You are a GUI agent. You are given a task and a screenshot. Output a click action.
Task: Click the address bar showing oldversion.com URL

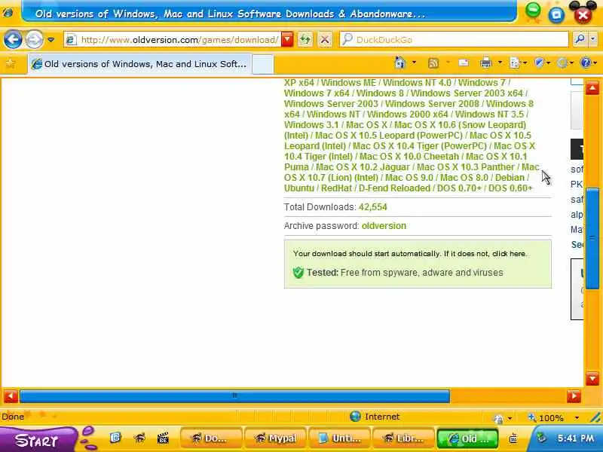click(173, 40)
